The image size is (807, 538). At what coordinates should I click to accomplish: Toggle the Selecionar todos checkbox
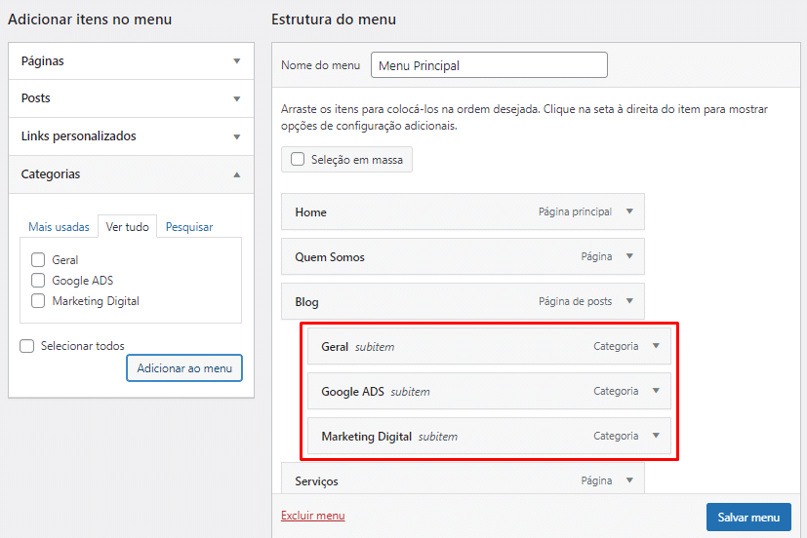[x=27, y=346]
